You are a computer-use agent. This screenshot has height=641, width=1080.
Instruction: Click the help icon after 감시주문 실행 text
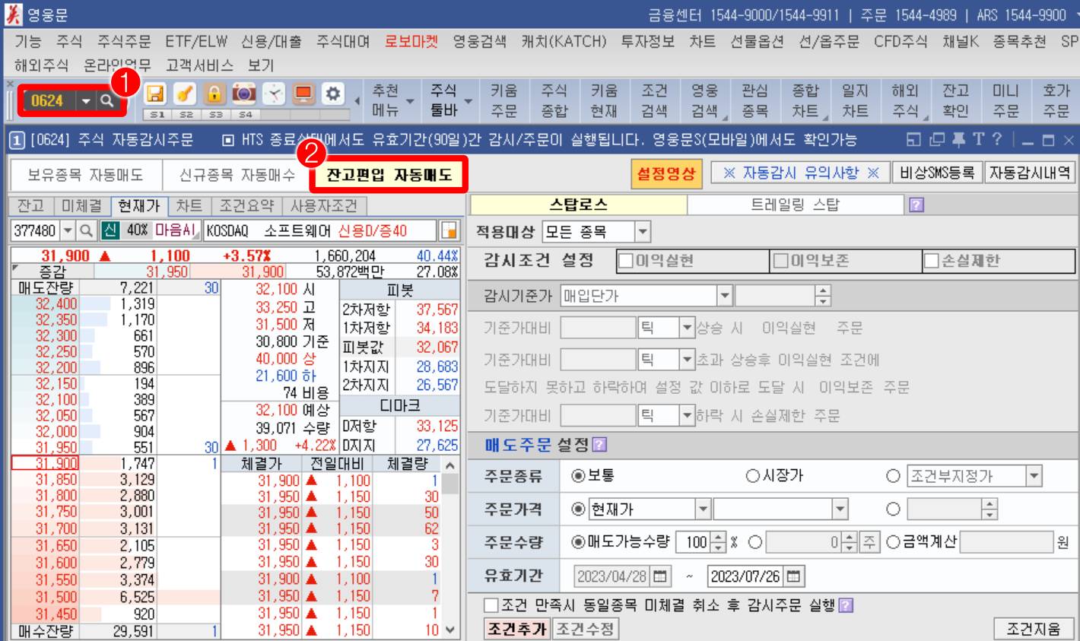845,606
